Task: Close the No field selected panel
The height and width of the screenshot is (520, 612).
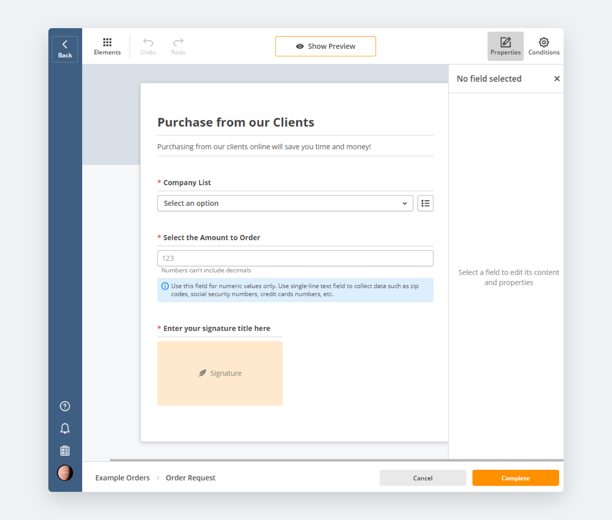Action: pos(557,79)
